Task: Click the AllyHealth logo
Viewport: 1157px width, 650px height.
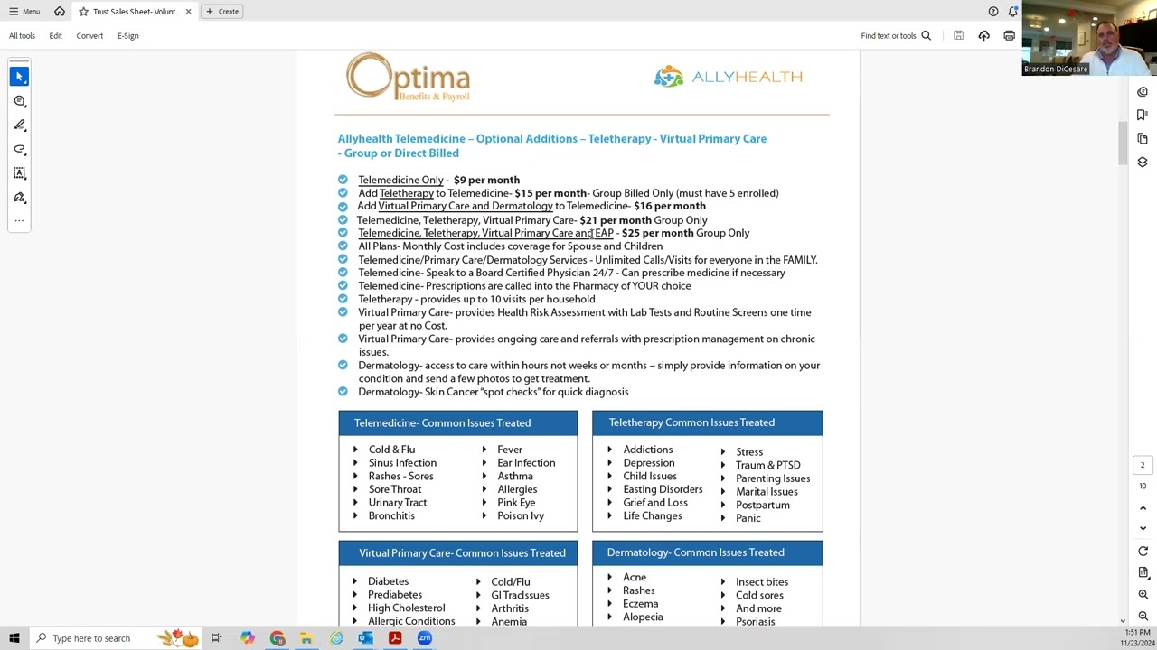Action: coord(729,77)
